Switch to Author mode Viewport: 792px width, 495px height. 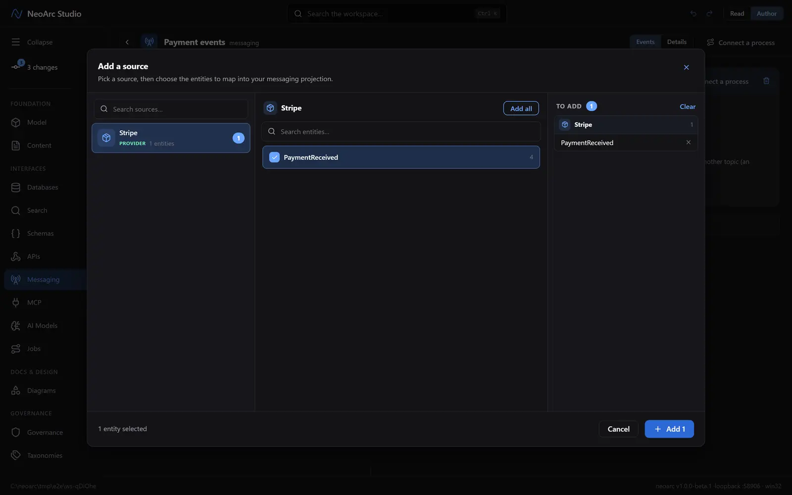tap(766, 14)
